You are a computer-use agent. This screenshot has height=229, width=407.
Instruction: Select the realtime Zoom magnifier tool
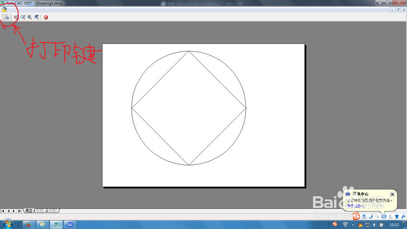tap(23, 17)
